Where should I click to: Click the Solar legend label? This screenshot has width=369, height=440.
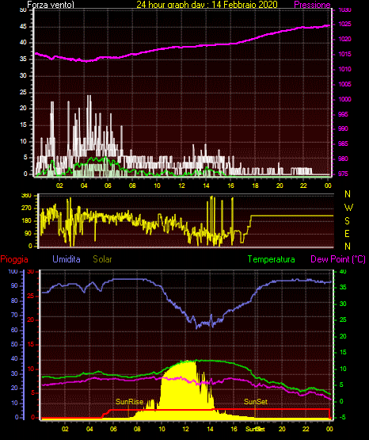tap(102, 259)
